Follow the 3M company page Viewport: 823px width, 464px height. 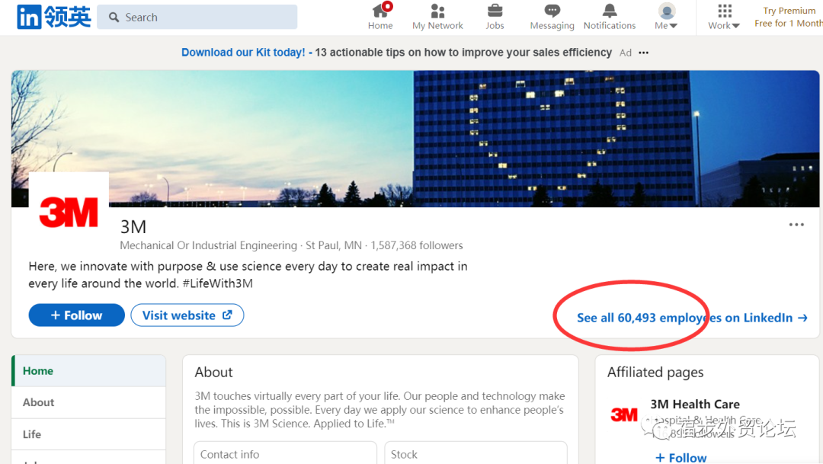click(77, 315)
